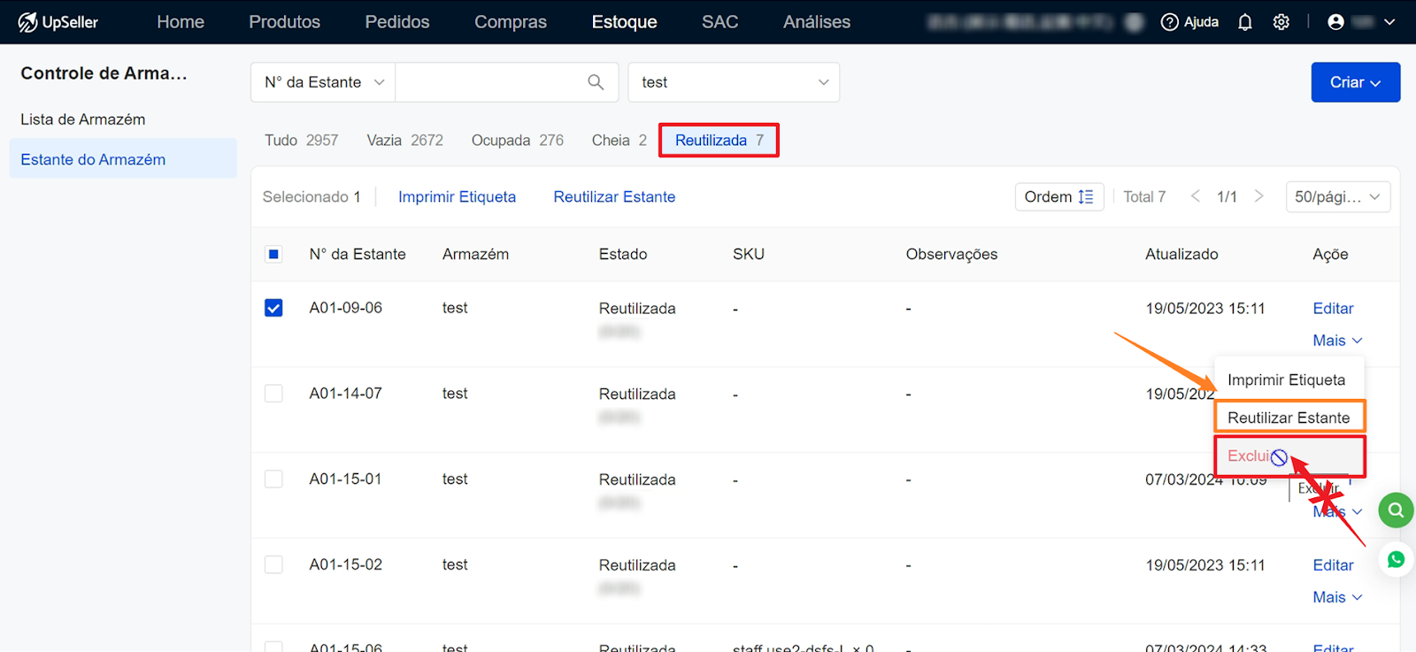This screenshot has height=652, width=1416.
Task: Open the Estoque menu
Action: [x=624, y=22]
